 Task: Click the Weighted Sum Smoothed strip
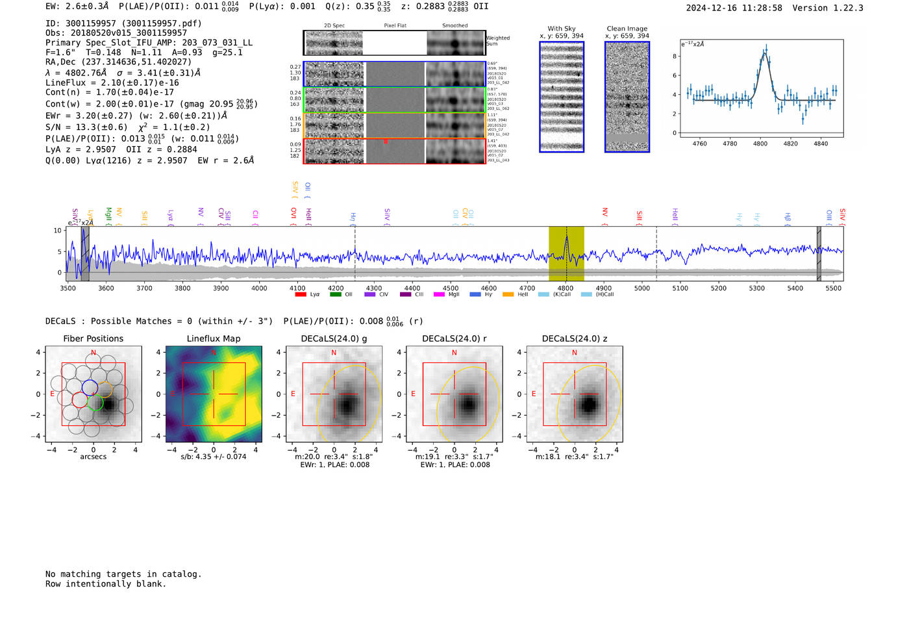(x=455, y=43)
